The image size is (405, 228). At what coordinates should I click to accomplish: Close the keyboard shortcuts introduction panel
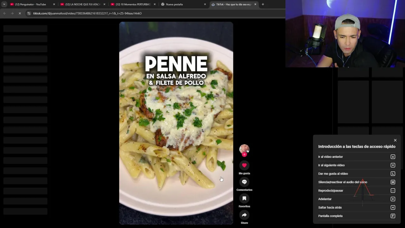click(x=395, y=140)
